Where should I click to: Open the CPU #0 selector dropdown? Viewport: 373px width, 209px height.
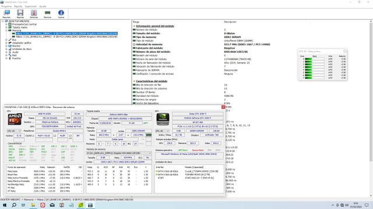click(x=14, y=131)
